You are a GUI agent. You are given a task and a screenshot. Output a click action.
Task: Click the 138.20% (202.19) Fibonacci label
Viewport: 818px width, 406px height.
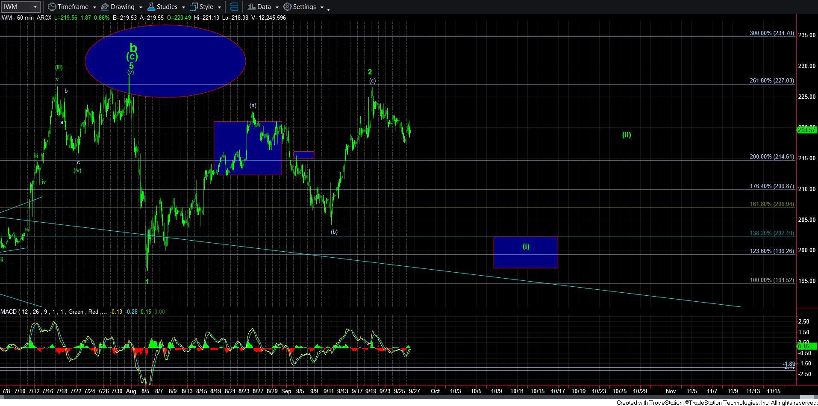772,233
